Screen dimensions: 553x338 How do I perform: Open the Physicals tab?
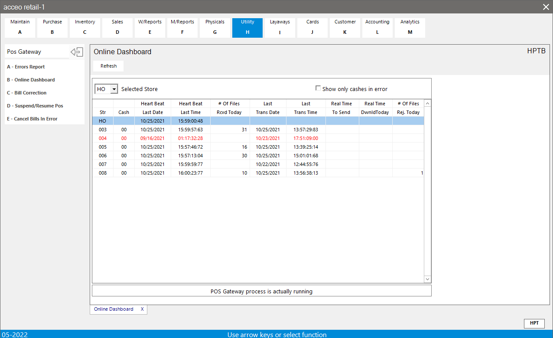coord(215,27)
